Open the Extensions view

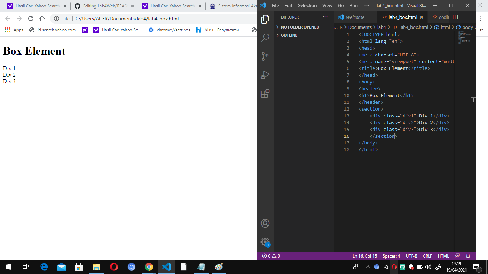[265, 93]
